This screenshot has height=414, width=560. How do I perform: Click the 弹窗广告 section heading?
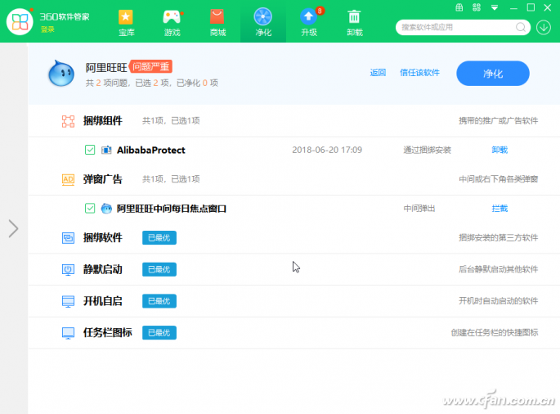pos(103,179)
